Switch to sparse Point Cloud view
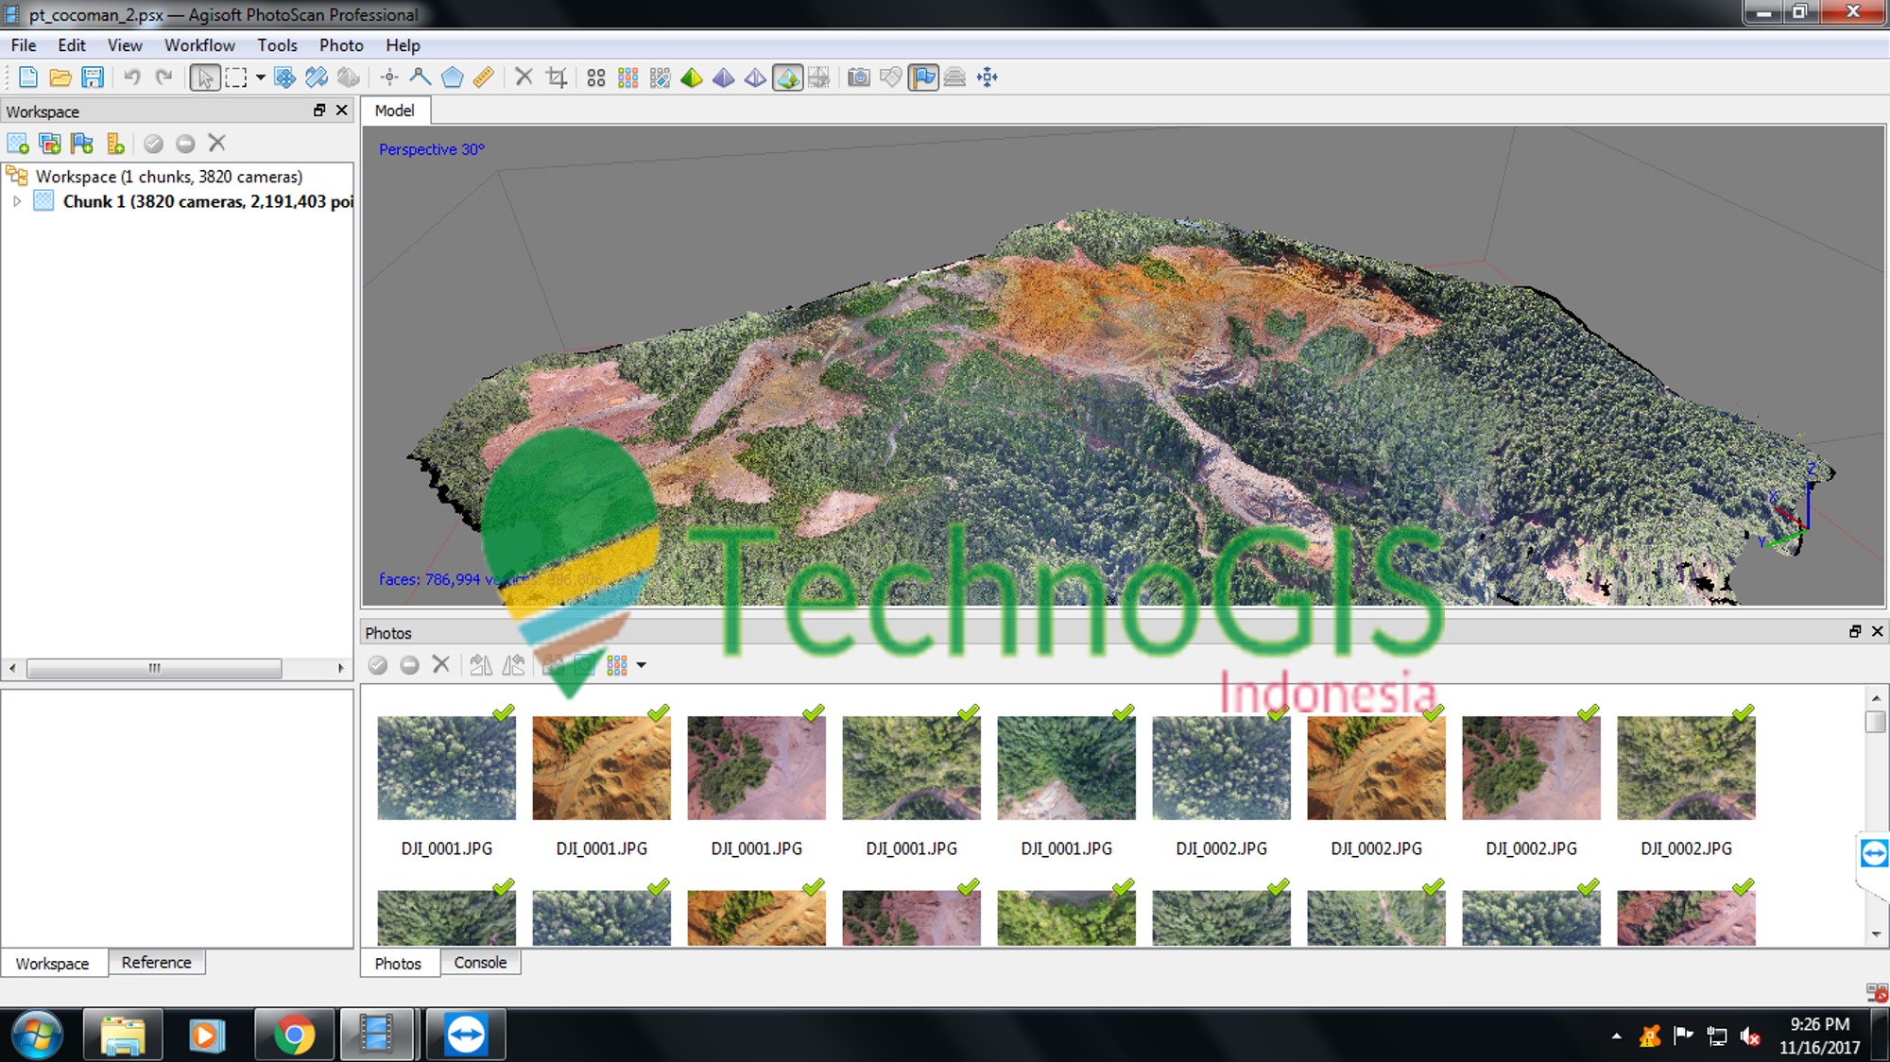The height and width of the screenshot is (1062, 1890). pos(596,77)
